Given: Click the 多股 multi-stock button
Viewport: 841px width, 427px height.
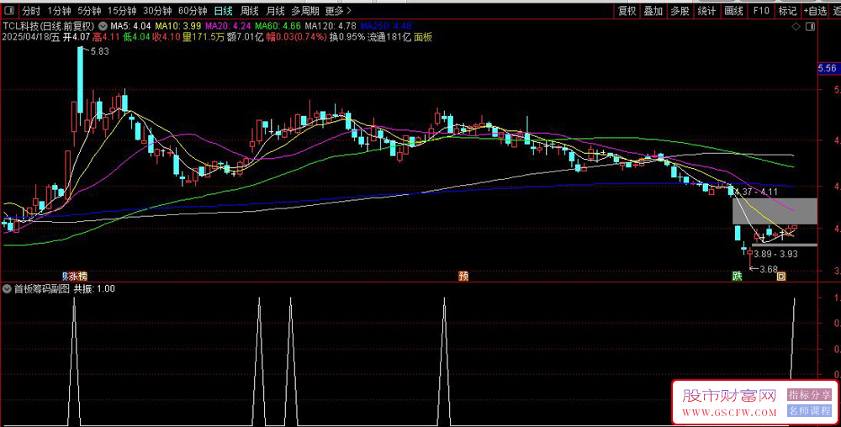Looking at the screenshot, I should coord(680,11).
